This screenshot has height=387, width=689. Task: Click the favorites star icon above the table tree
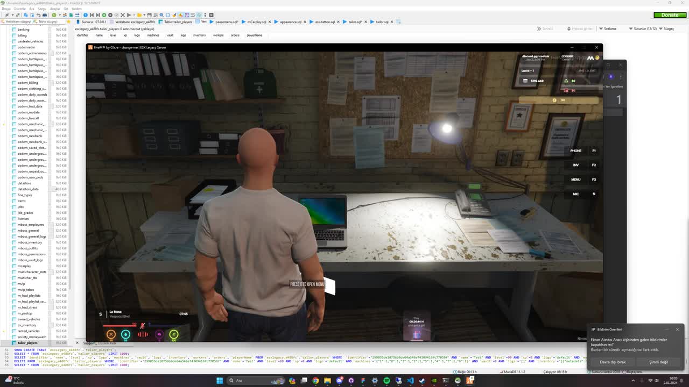click(x=68, y=23)
